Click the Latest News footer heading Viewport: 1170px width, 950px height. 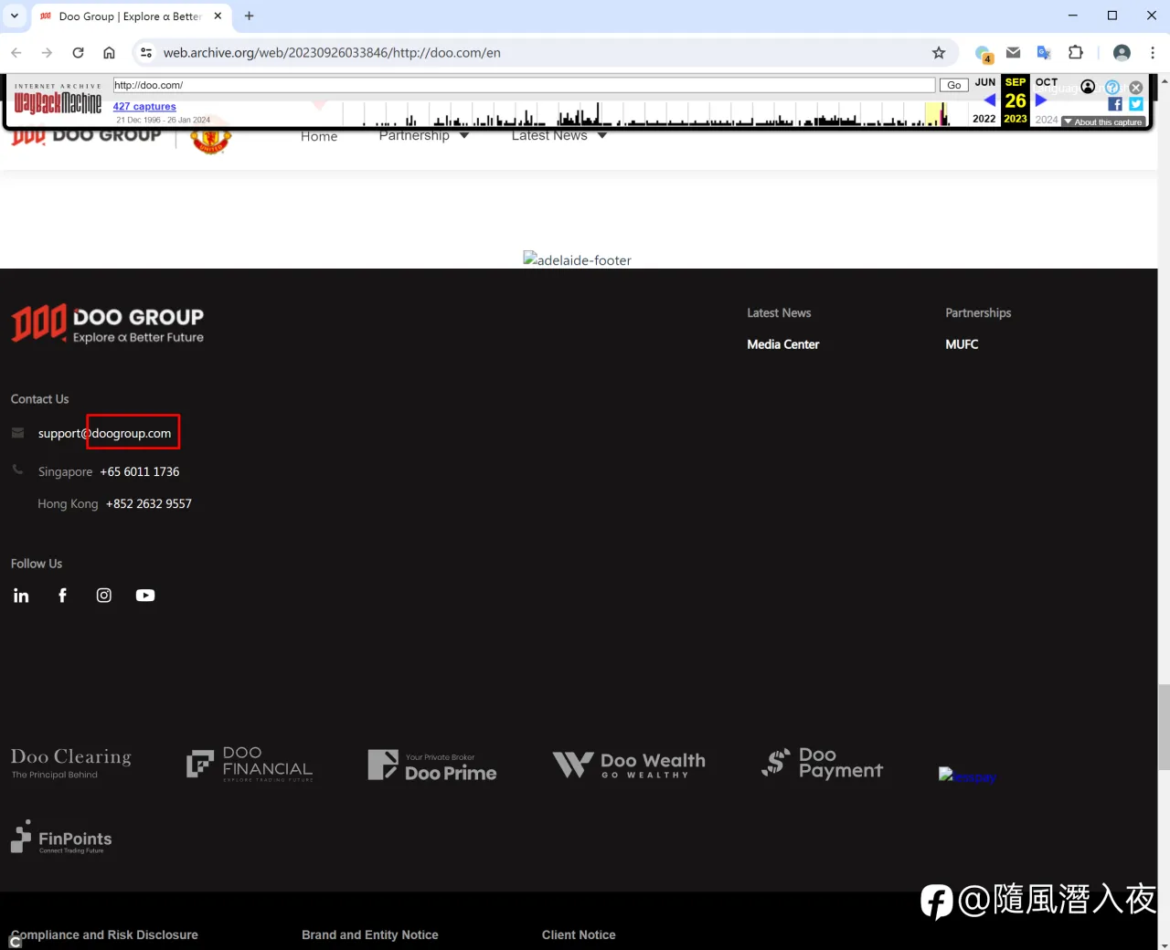pos(779,312)
